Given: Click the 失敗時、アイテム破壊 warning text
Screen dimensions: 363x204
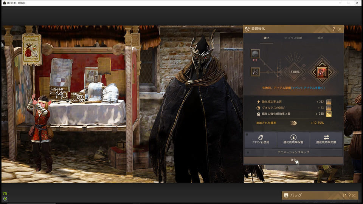Looking at the screenshot, I should (276, 88).
